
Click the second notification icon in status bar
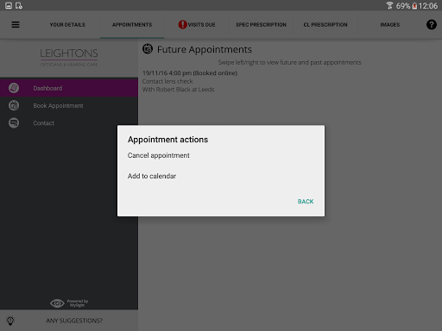[x=19, y=5]
